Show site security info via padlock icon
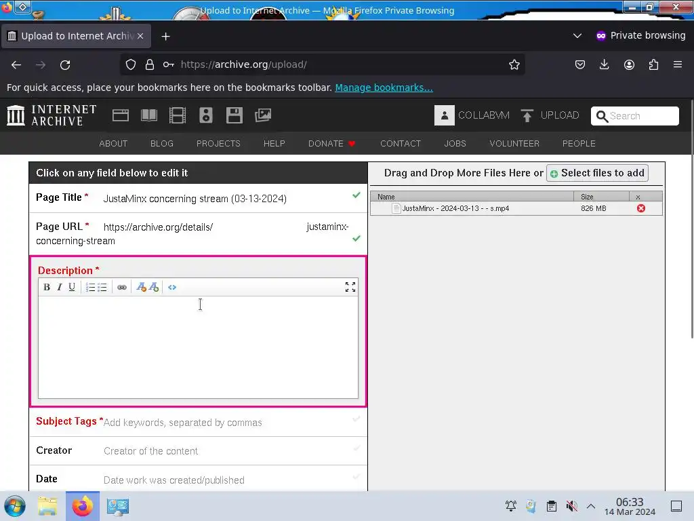Viewport: 694px width, 521px height. pos(150,64)
